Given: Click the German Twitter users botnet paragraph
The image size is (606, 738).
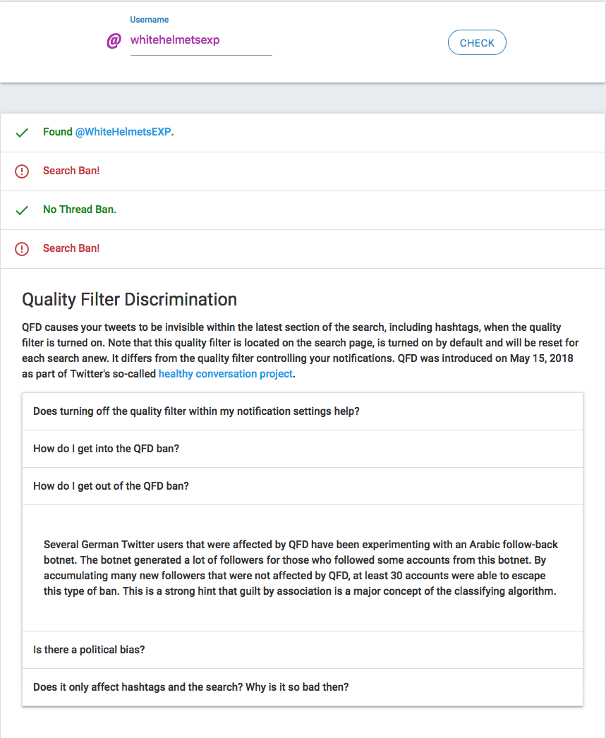Looking at the screenshot, I should (x=301, y=568).
